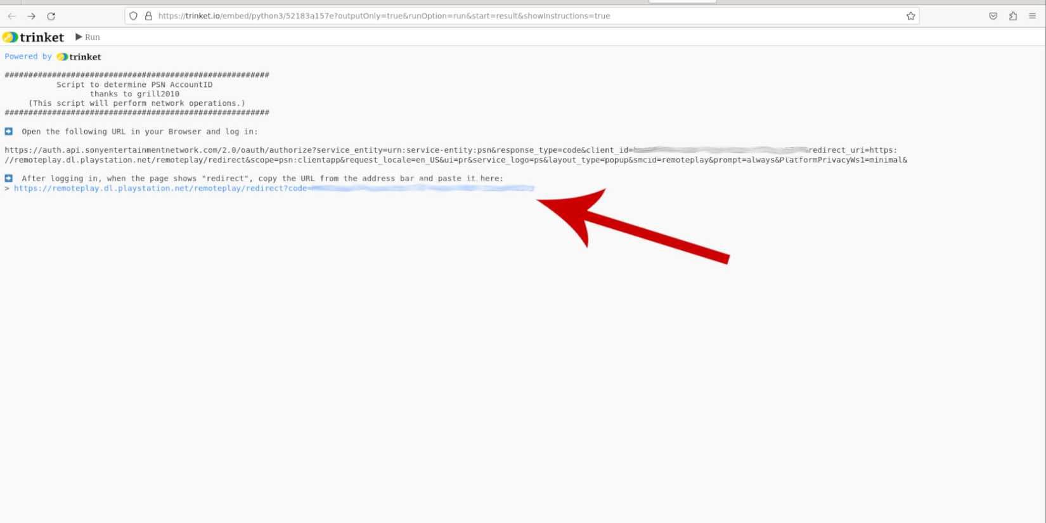Image resolution: width=1046 pixels, height=523 pixels.
Task: Click the site security padlock icon
Action: coord(148,16)
